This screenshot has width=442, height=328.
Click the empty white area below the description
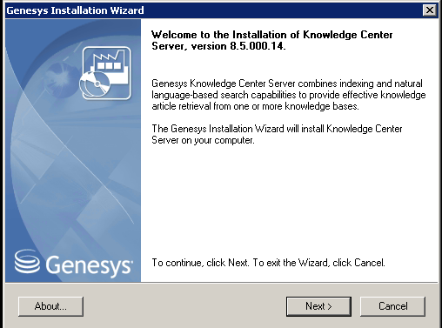click(x=289, y=200)
